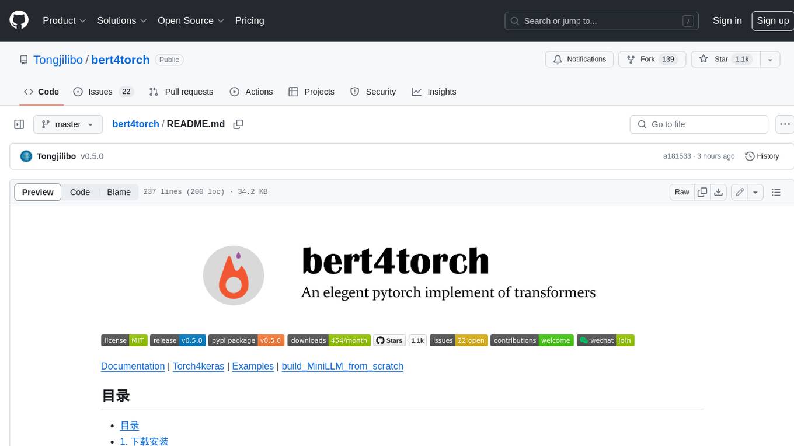Open more edit options dropdown arrow
Image resolution: width=794 pixels, height=446 pixels.
[x=755, y=192]
